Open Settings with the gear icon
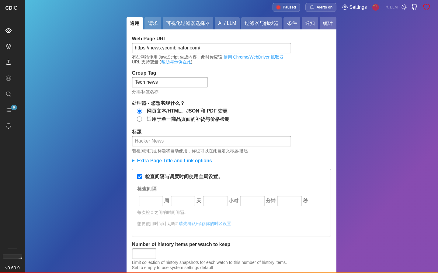438x273 pixels. tap(354, 7)
